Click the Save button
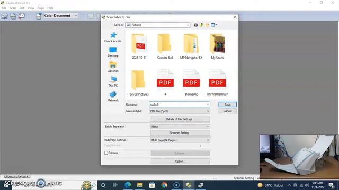This screenshot has width=339, height=190. [x=227, y=104]
